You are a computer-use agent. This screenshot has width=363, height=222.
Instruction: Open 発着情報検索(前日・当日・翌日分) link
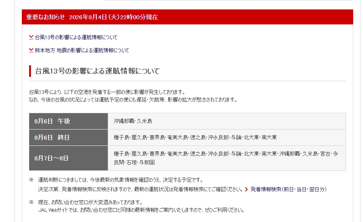[x=288, y=189]
